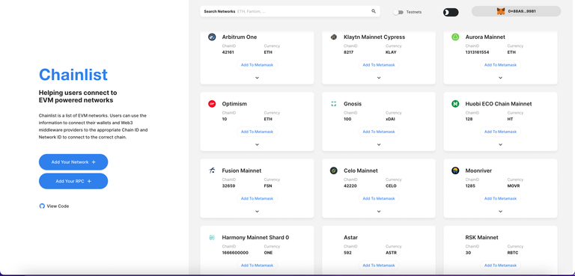Toggle the dark mode switch
Screen dimensions: 575x276
coord(451,13)
